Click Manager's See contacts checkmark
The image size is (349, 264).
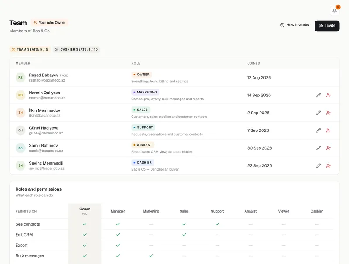(x=118, y=224)
